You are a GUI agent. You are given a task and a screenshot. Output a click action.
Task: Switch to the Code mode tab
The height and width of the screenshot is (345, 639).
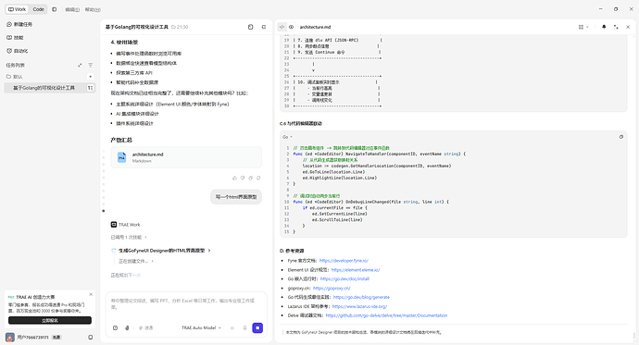tap(38, 9)
